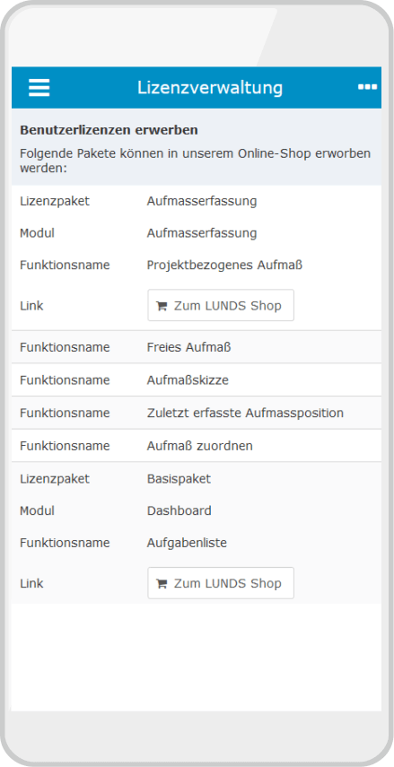Click the Basispaket license package value
Viewport: 394px width, 767px height.
pyautogui.click(x=179, y=478)
